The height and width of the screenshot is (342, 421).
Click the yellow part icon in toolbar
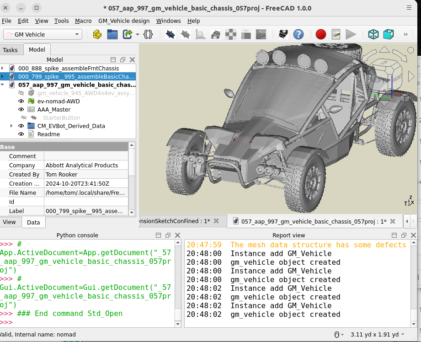pyautogui.click(x=97, y=34)
